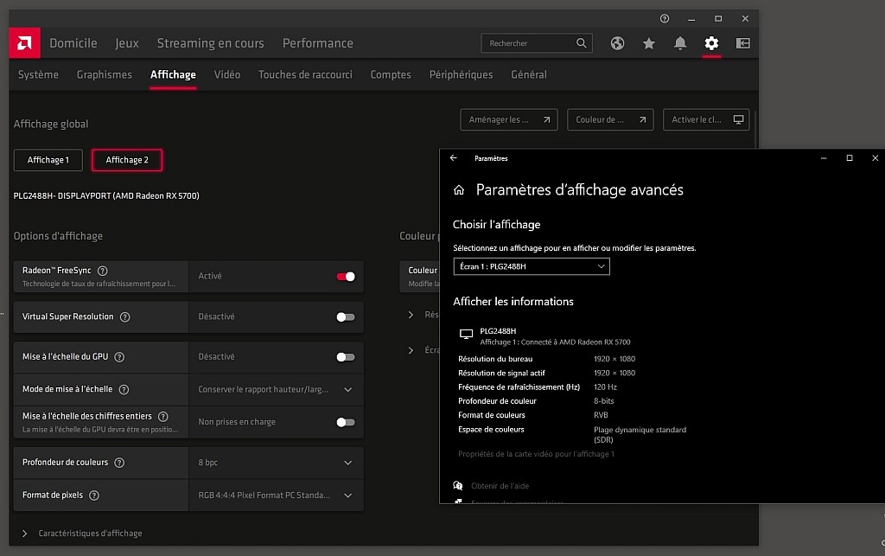Click PLG2488H- DISPLAYPORT display name text
This screenshot has height=556, width=885.
click(x=106, y=196)
